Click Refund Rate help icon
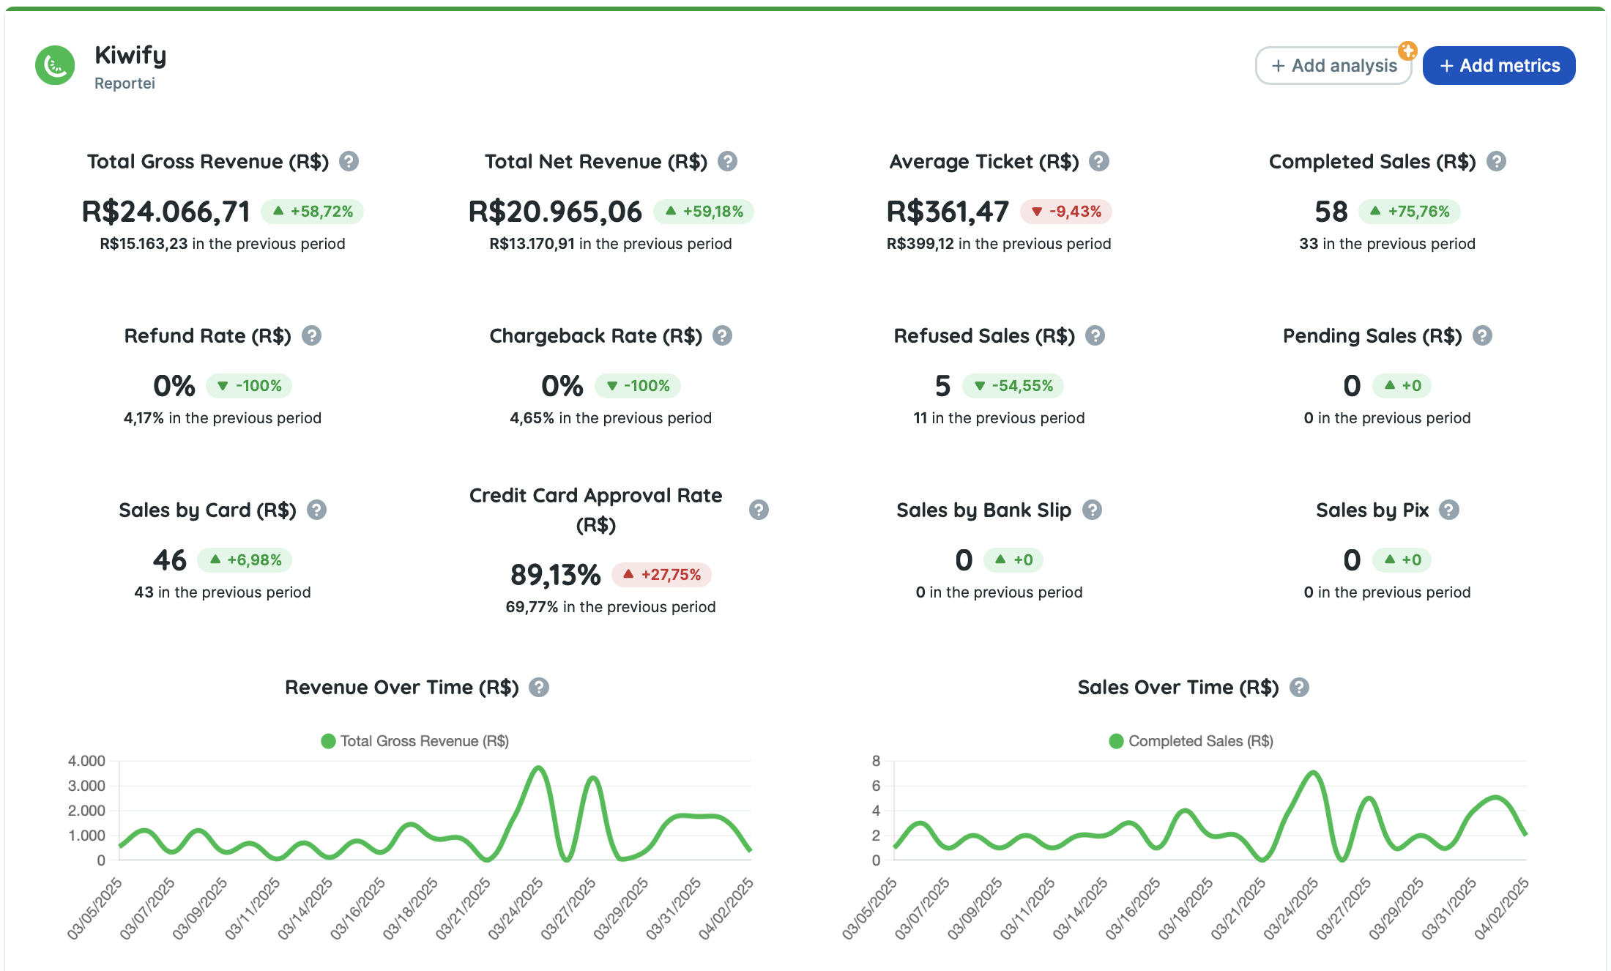Screen dimensions: 1611x971 click(x=312, y=335)
